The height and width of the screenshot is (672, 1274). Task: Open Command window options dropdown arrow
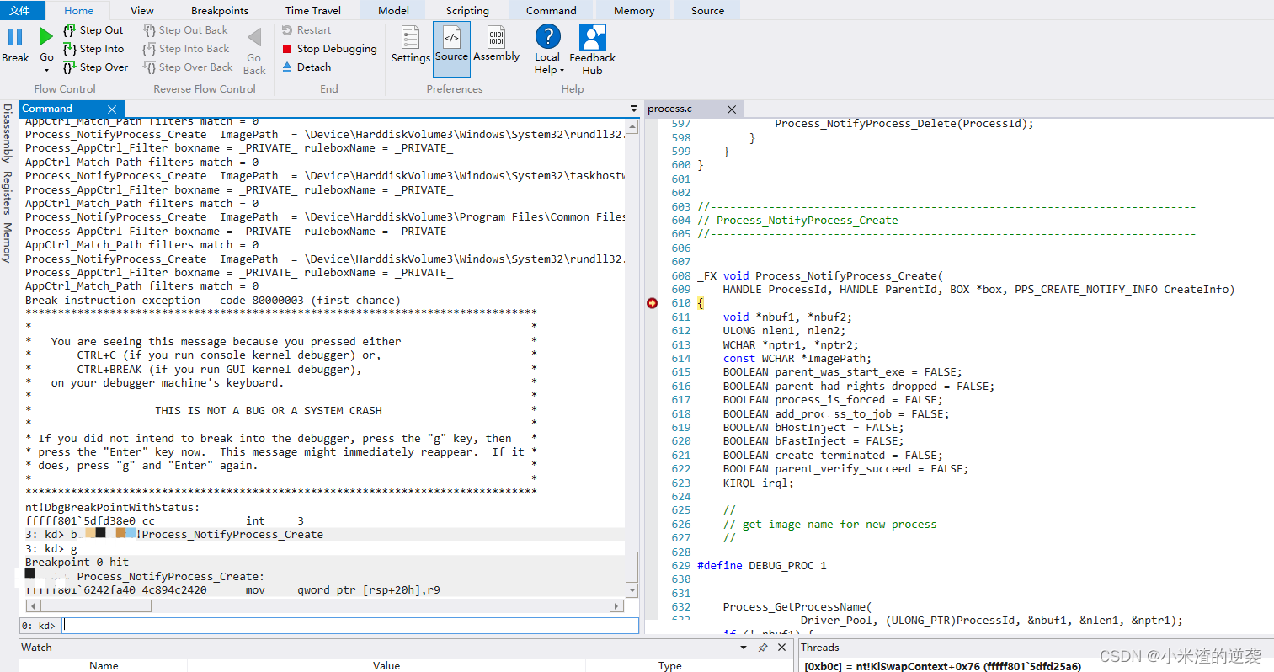(634, 109)
